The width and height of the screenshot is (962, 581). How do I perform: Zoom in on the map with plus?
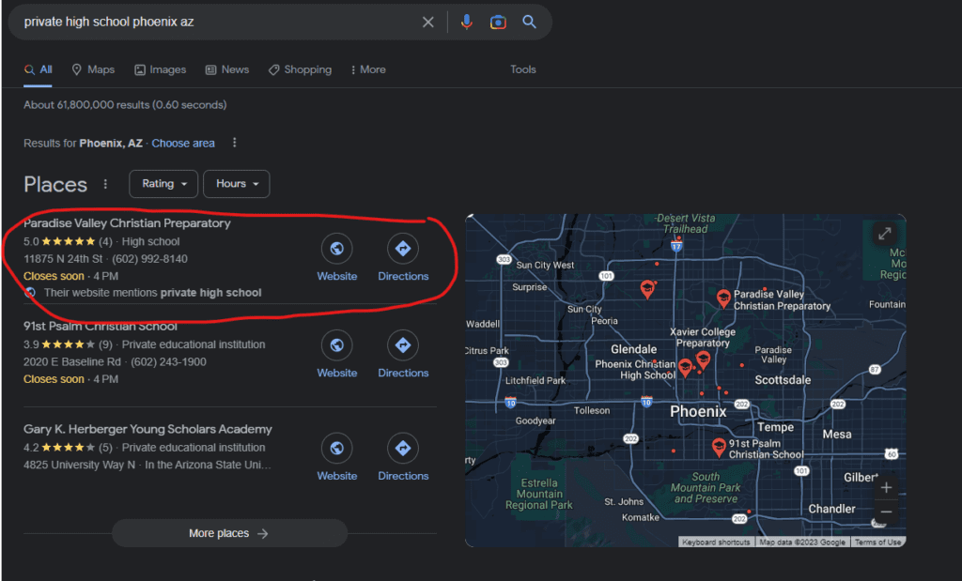coord(886,488)
